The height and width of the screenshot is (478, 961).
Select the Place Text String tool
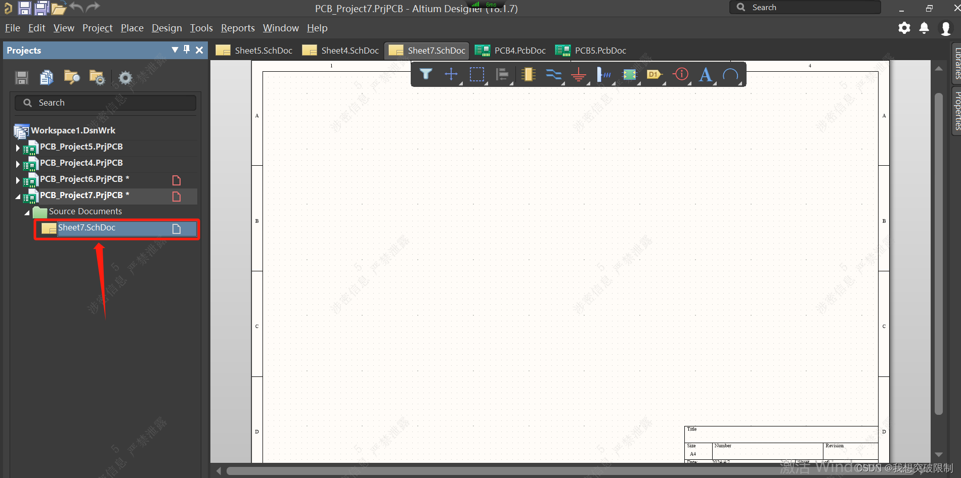click(706, 74)
